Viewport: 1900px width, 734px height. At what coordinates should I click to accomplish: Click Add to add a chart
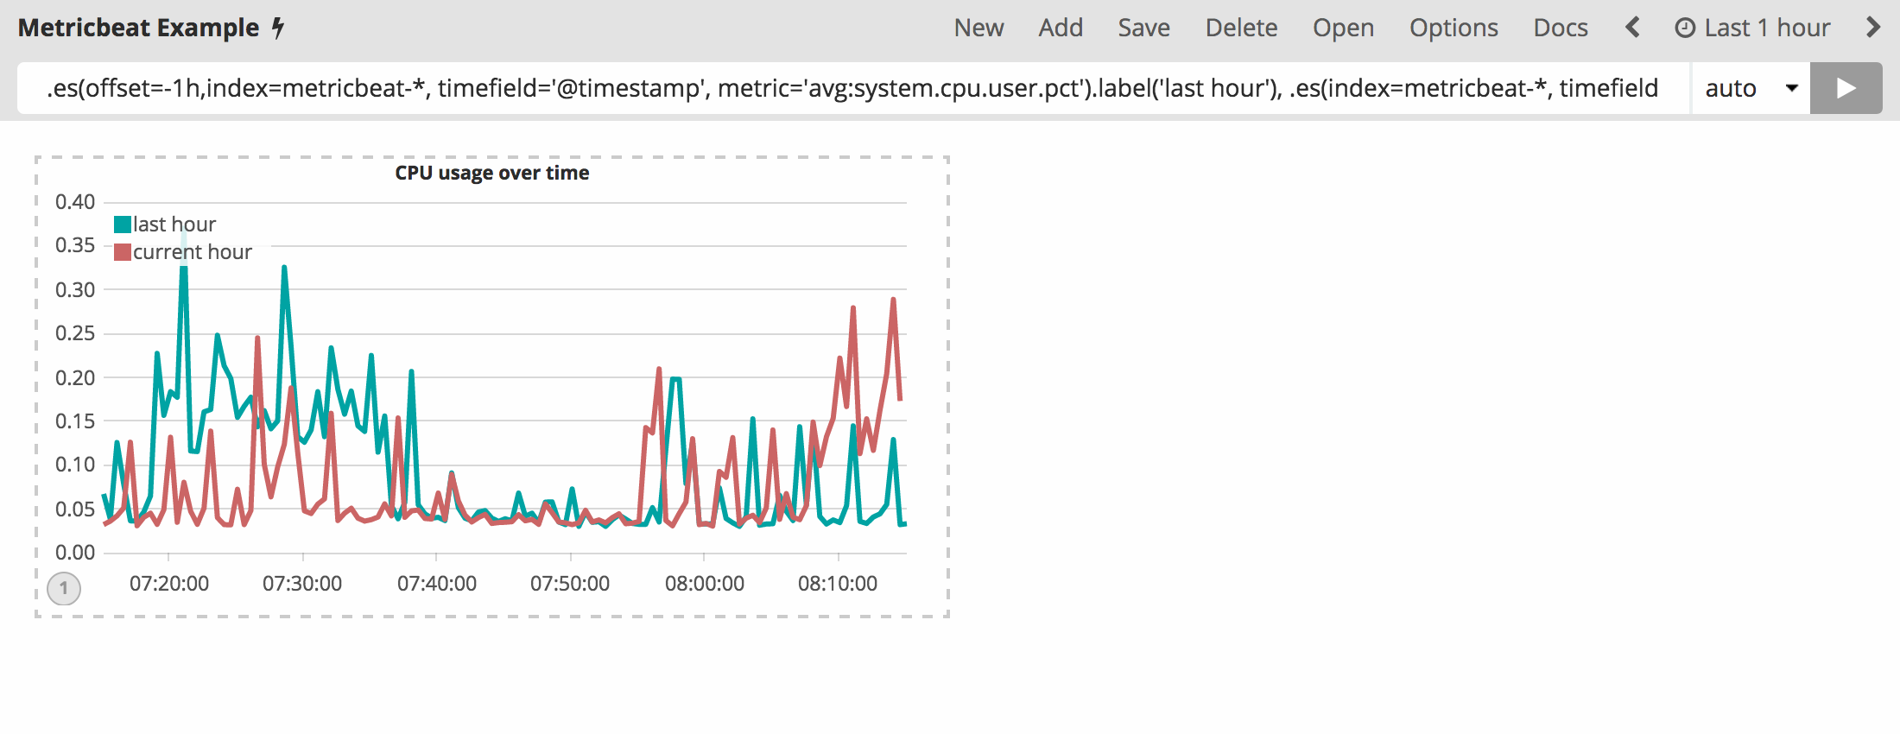(1061, 28)
